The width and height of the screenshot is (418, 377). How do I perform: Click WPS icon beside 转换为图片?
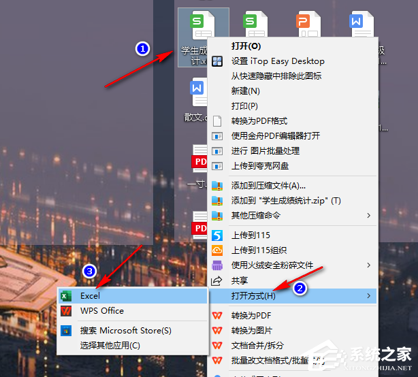click(x=217, y=331)
